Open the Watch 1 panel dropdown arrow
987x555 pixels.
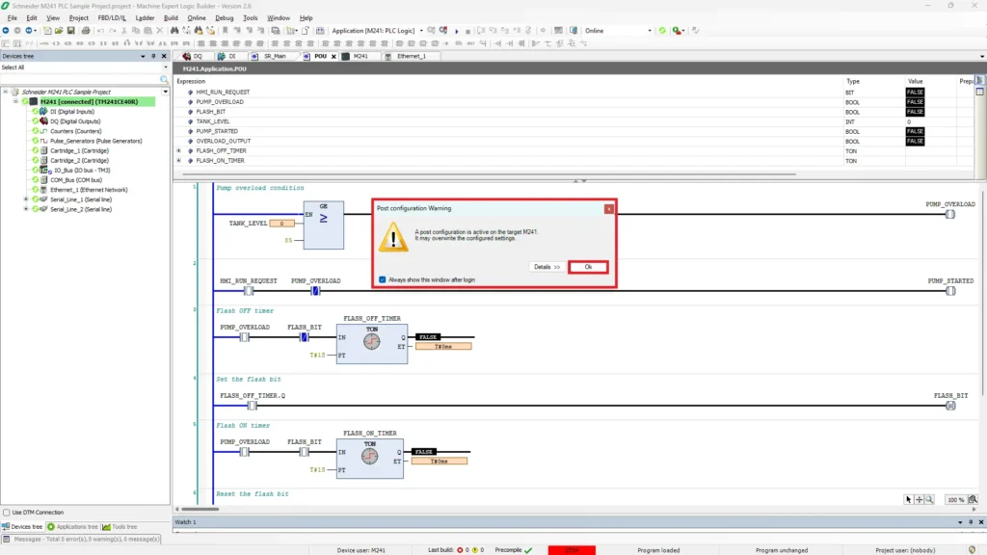tap(960, 522)
